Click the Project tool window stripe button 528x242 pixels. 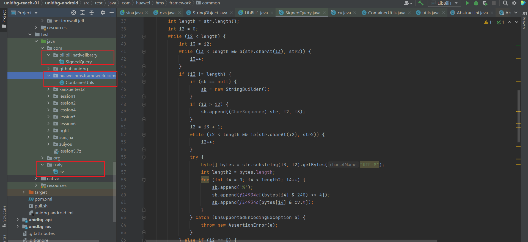tap(4, 19)
